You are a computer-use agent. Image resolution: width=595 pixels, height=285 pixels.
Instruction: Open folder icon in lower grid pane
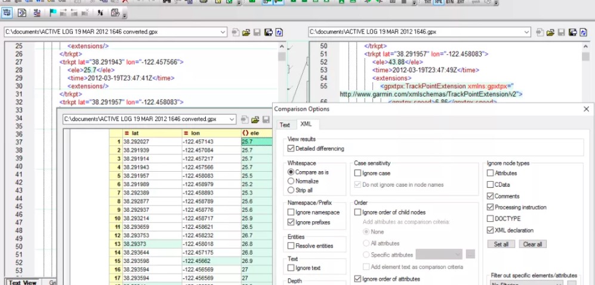coord(255,119)
